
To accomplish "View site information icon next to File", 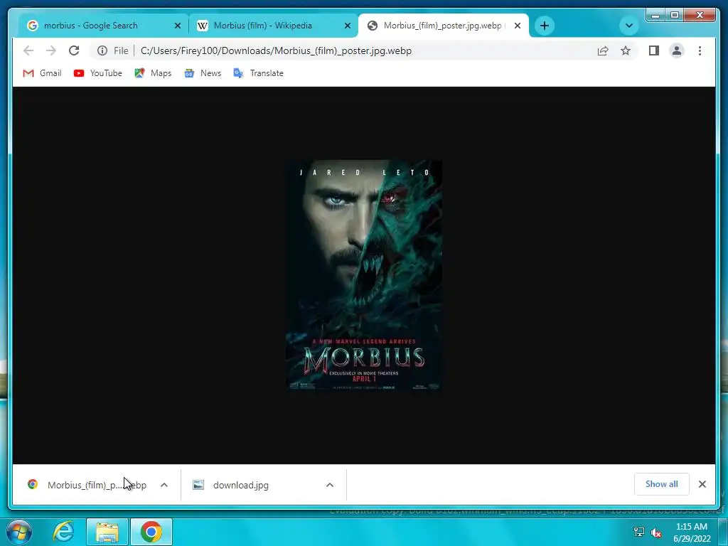I will (102, 50).
